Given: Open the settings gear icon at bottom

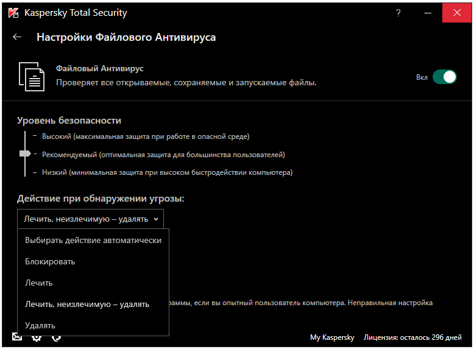Looking at the screenshot, I should (37, 337).
